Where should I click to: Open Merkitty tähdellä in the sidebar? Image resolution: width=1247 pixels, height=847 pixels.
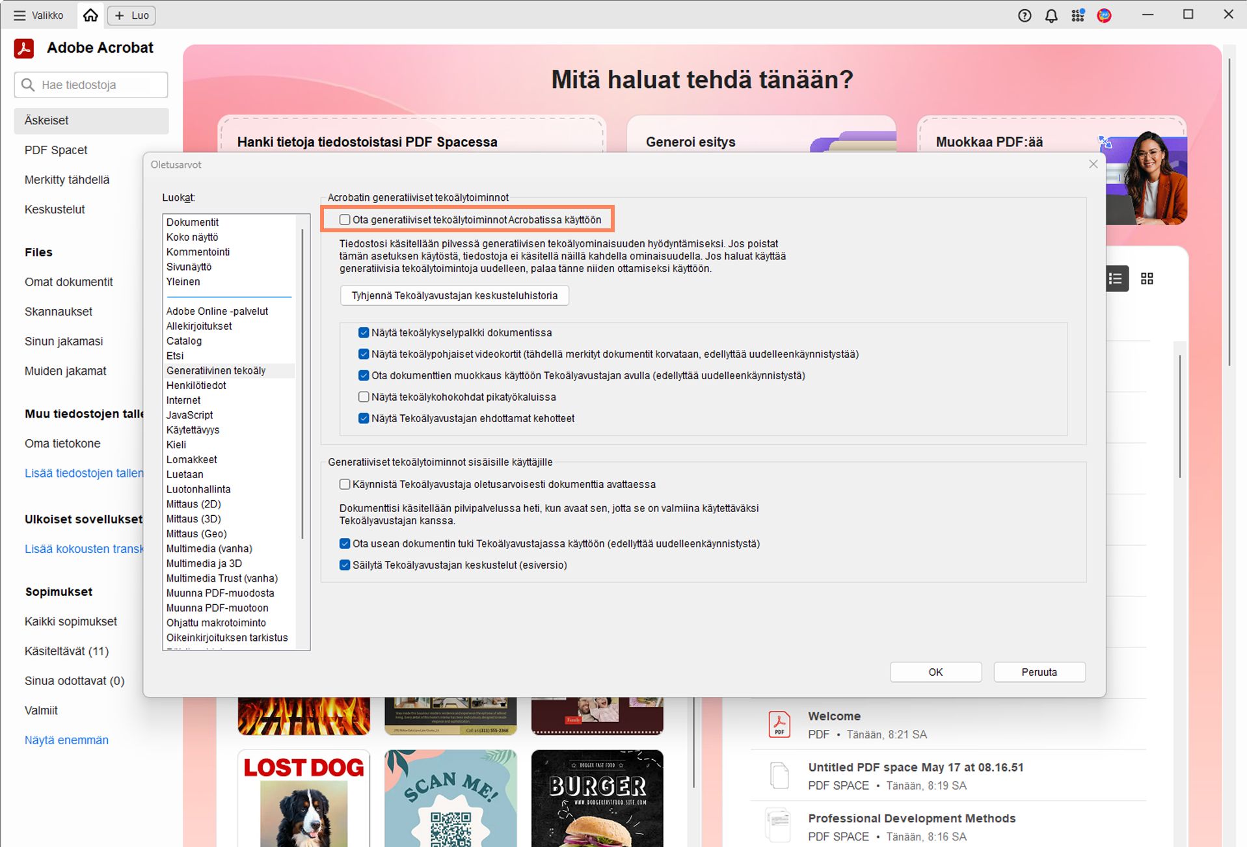pos(67,180)
